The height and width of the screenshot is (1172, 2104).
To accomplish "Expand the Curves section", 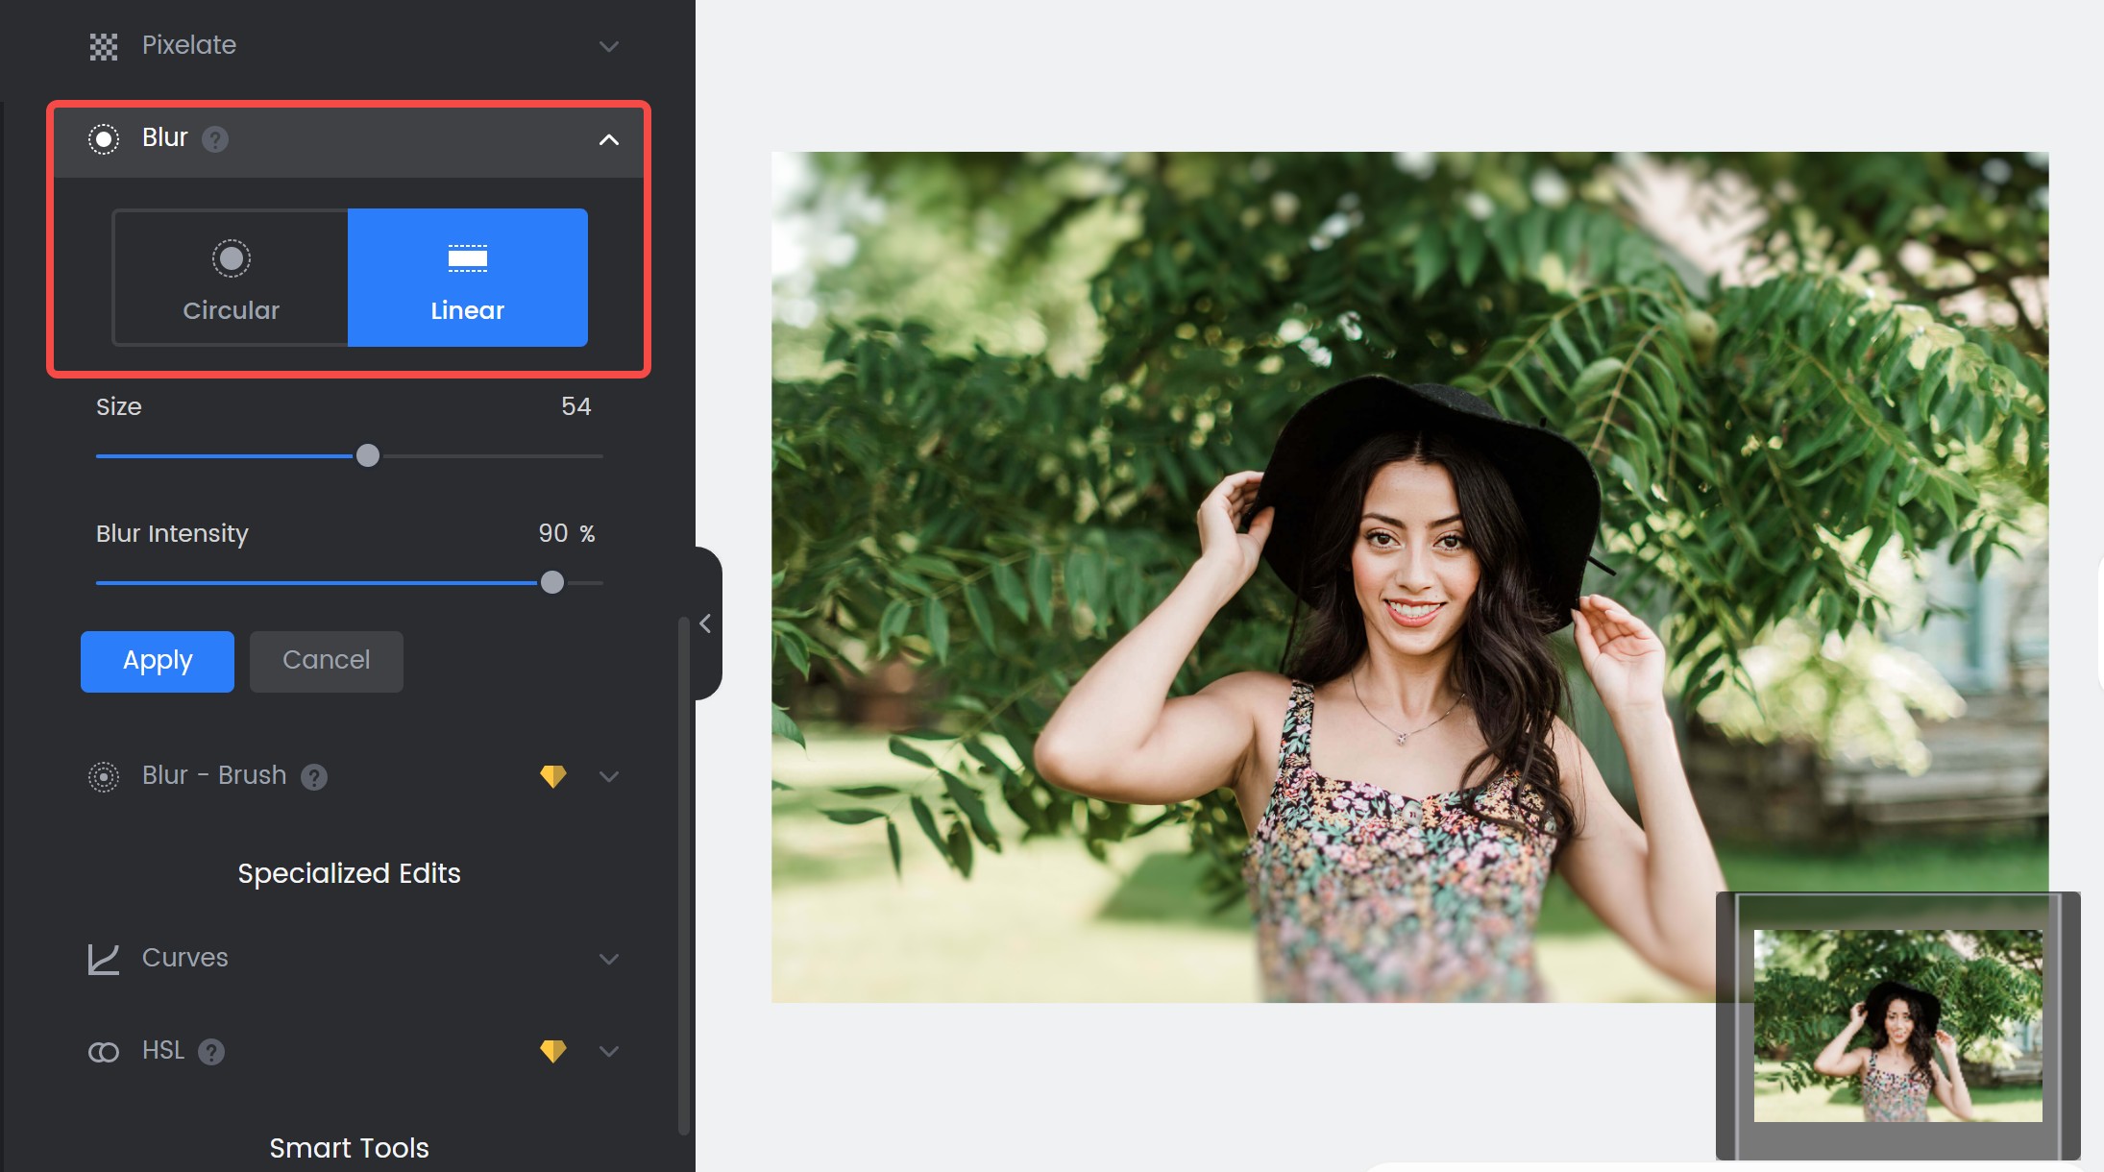I will coord(609,959).
